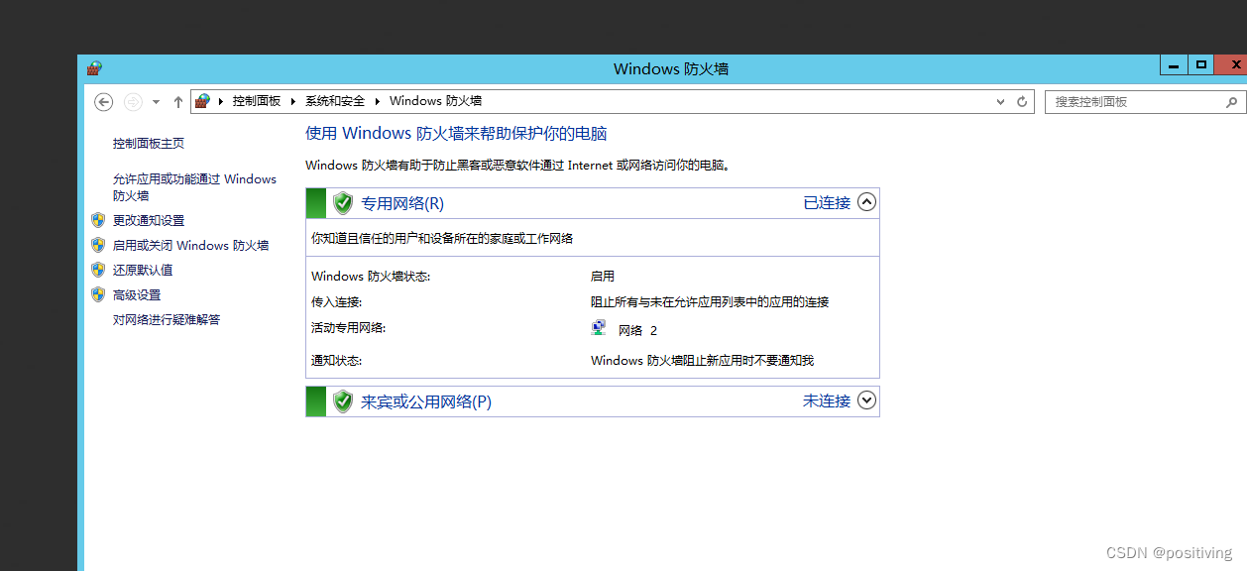1247x571 pixels.
Task: Click 活动专用网络 label
Action: point(349,327)
